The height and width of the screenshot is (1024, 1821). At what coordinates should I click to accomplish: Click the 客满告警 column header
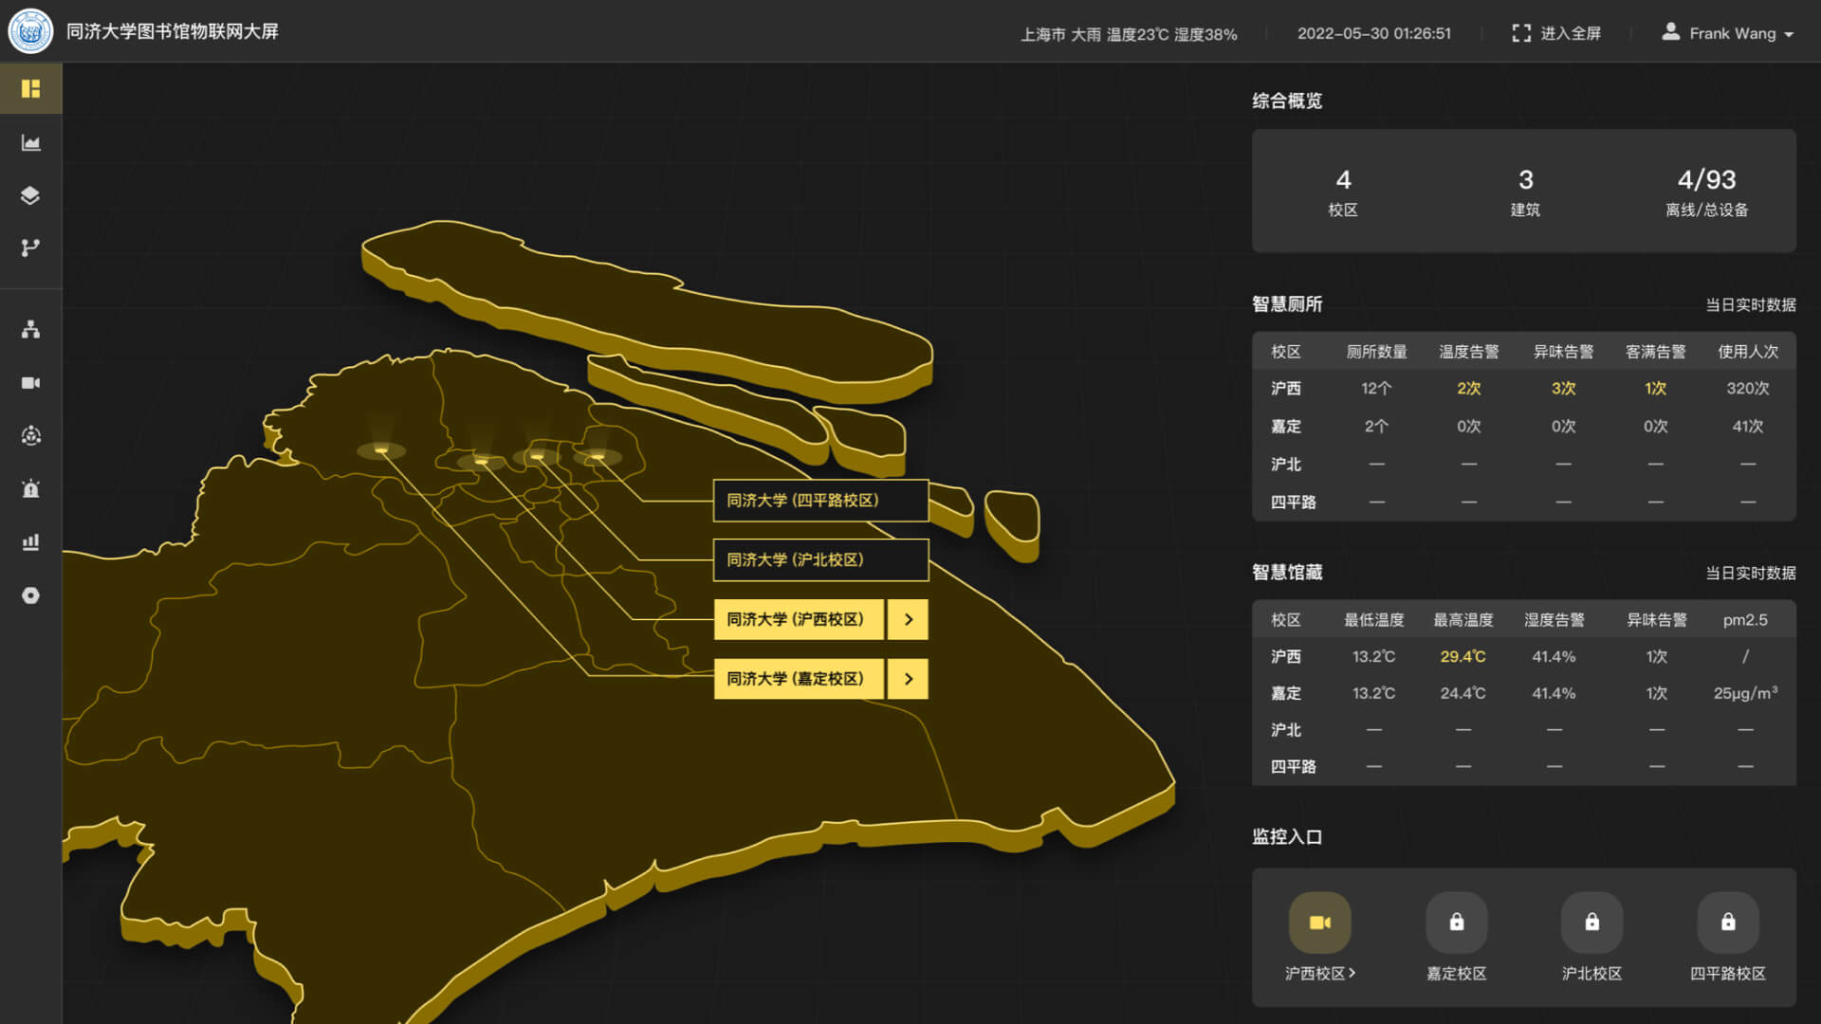1656,352
